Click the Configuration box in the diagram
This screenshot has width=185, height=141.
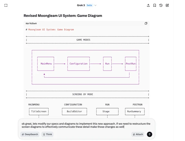click(x=79, y=64)
